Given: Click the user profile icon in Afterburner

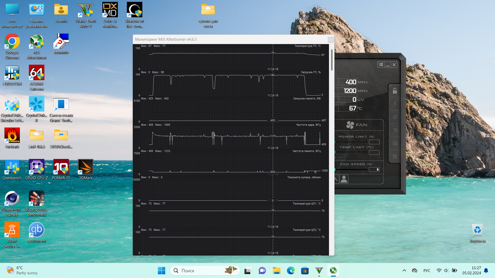Looking at the screenshot, I should (x=344, y=179).
